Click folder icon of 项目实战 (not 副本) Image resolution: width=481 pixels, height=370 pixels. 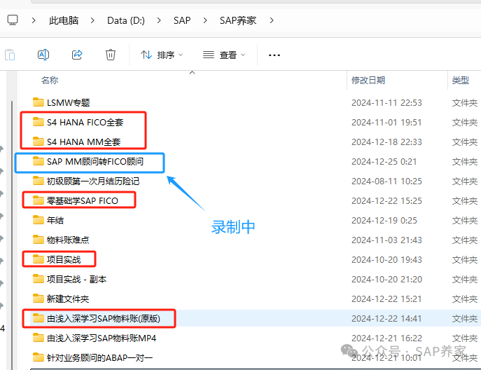(x=39, y=259)
